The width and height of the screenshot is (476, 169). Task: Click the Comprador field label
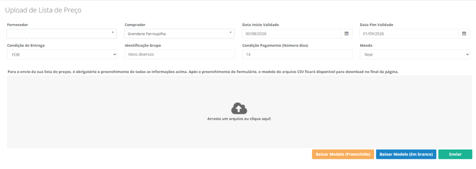click(135, 25)
